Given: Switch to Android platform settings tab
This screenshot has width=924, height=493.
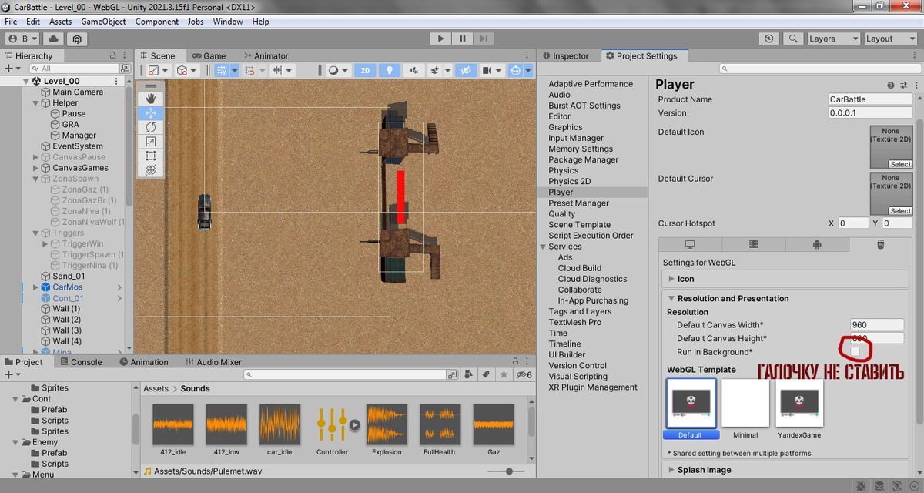Looking at the screenshot, I should click(x=817, y=245).
